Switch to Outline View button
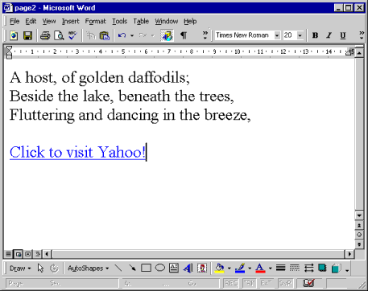 pyautogui.click(x=37, y=254)
